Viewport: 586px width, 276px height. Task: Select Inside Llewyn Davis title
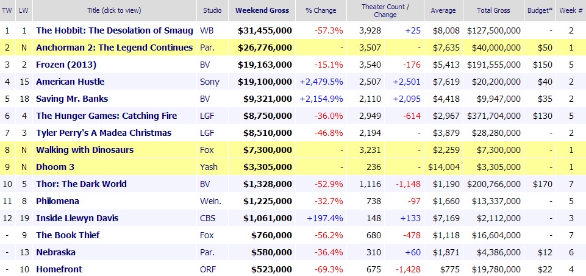[x=77, y=218]
